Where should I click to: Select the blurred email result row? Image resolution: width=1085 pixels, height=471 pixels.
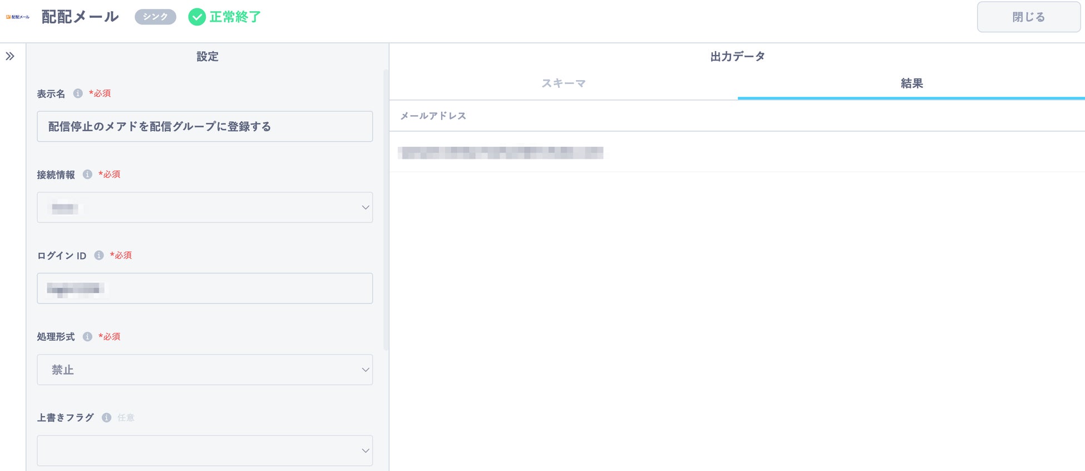(501, 152)
